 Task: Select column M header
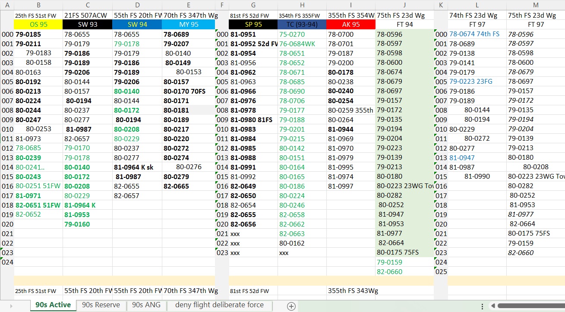click(536, 5)
